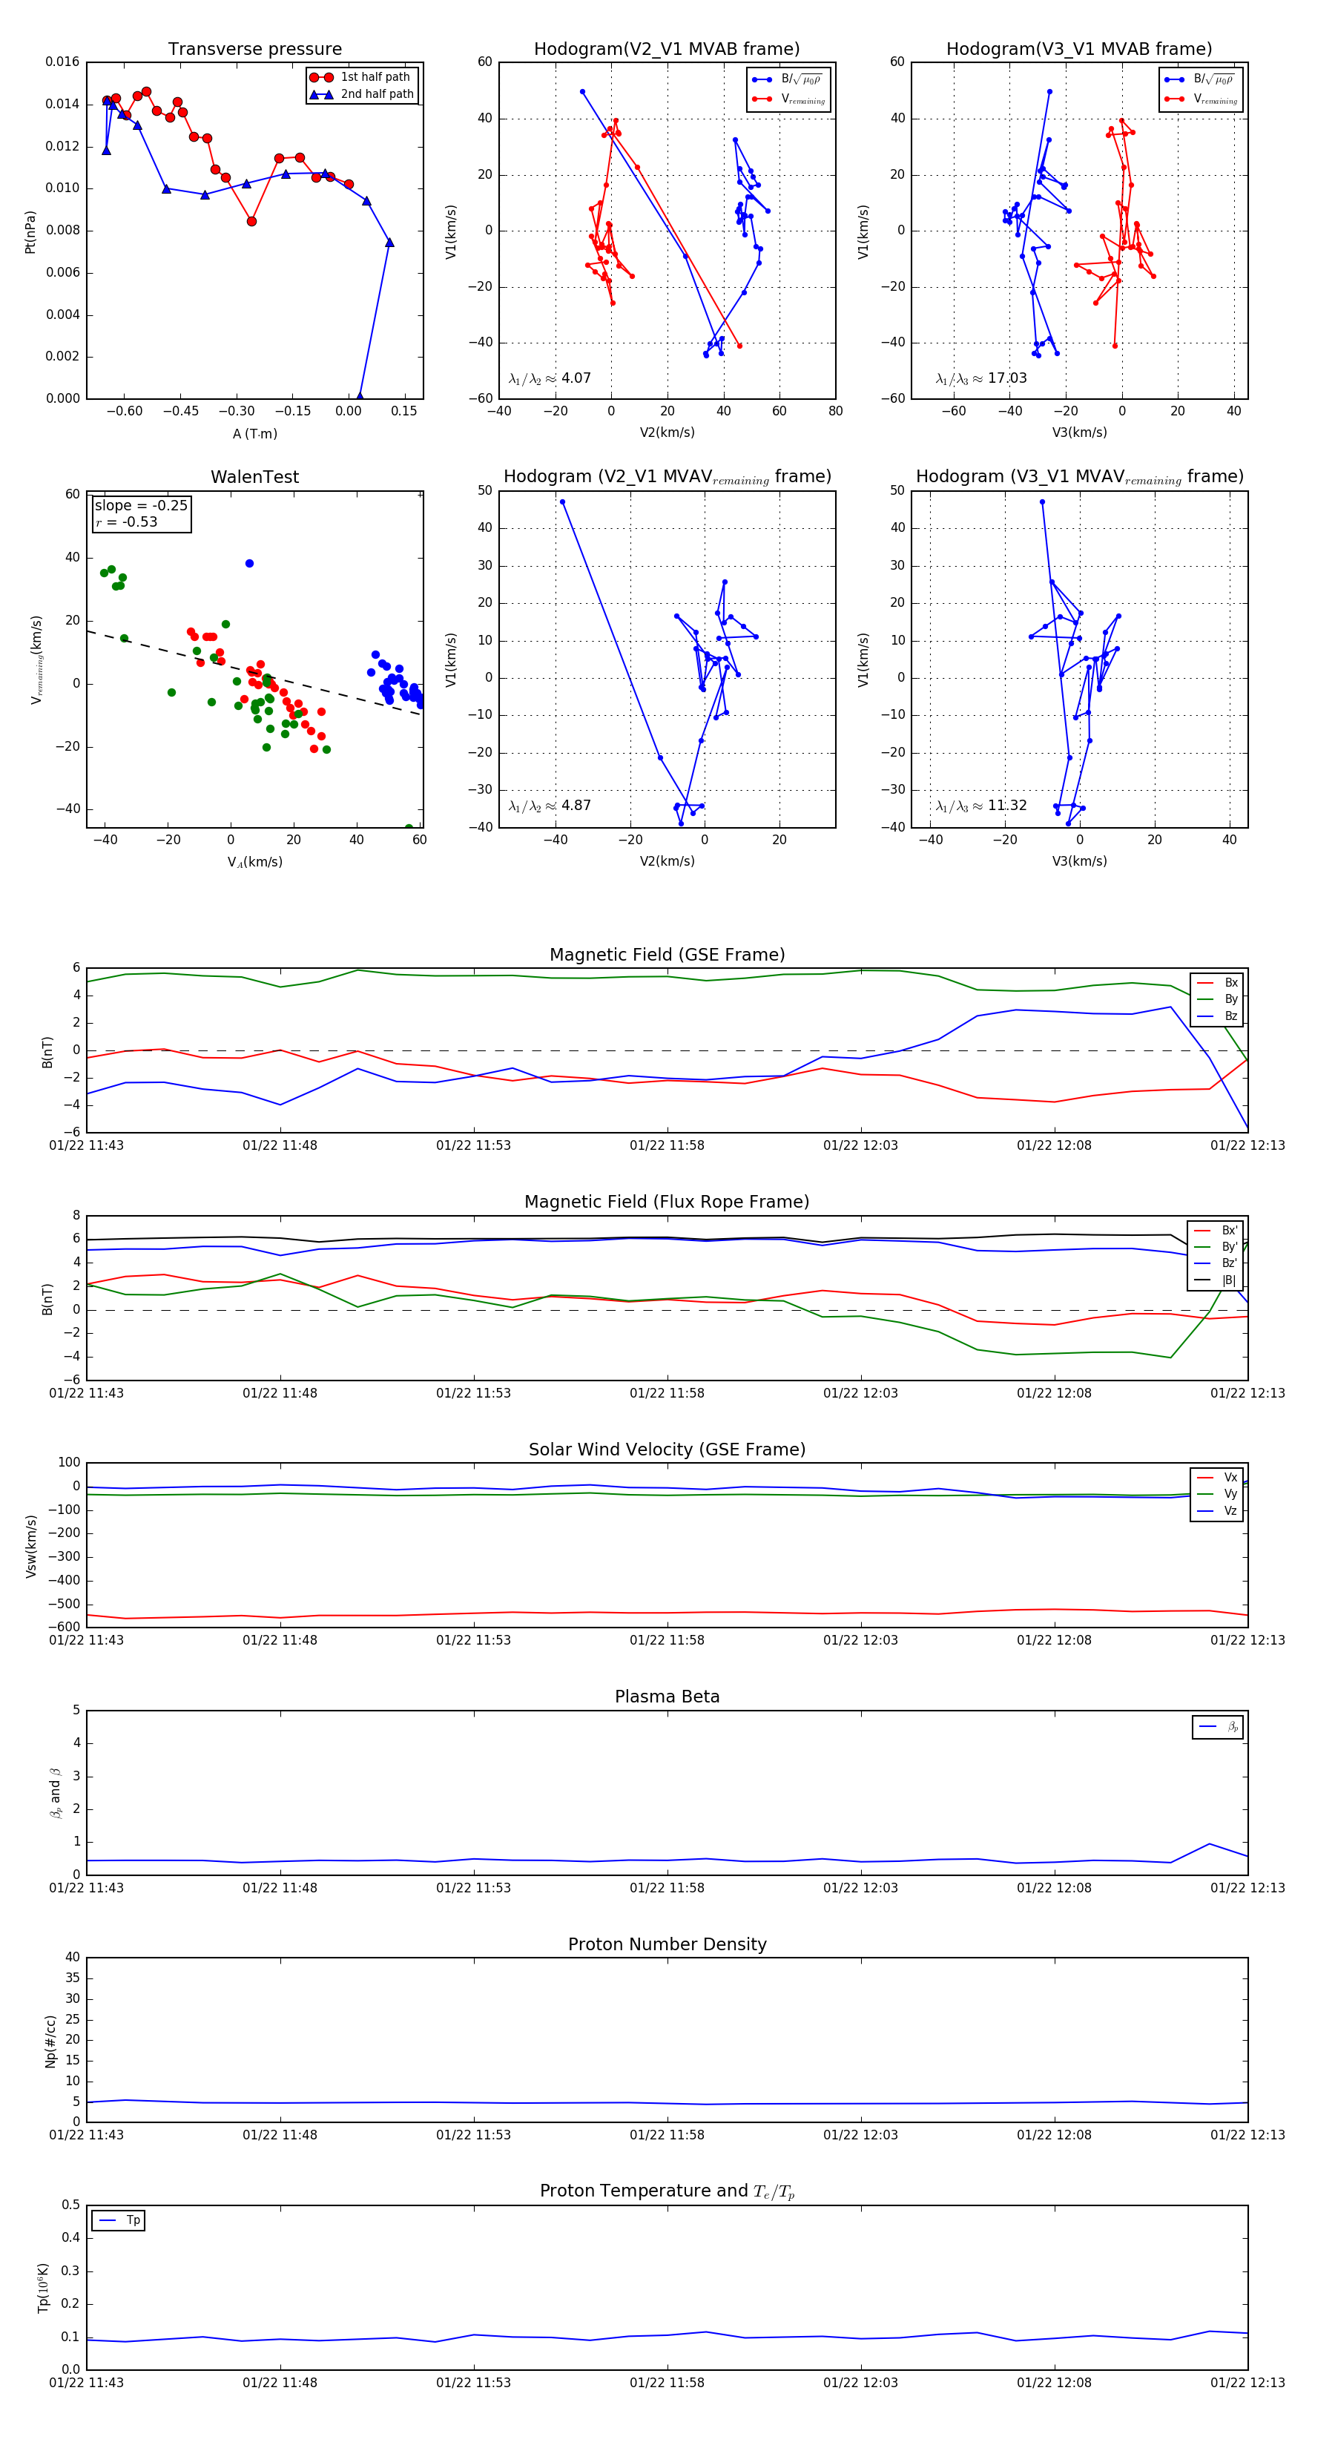Select the "1st half path" legend entry

(x=362, y=77)
